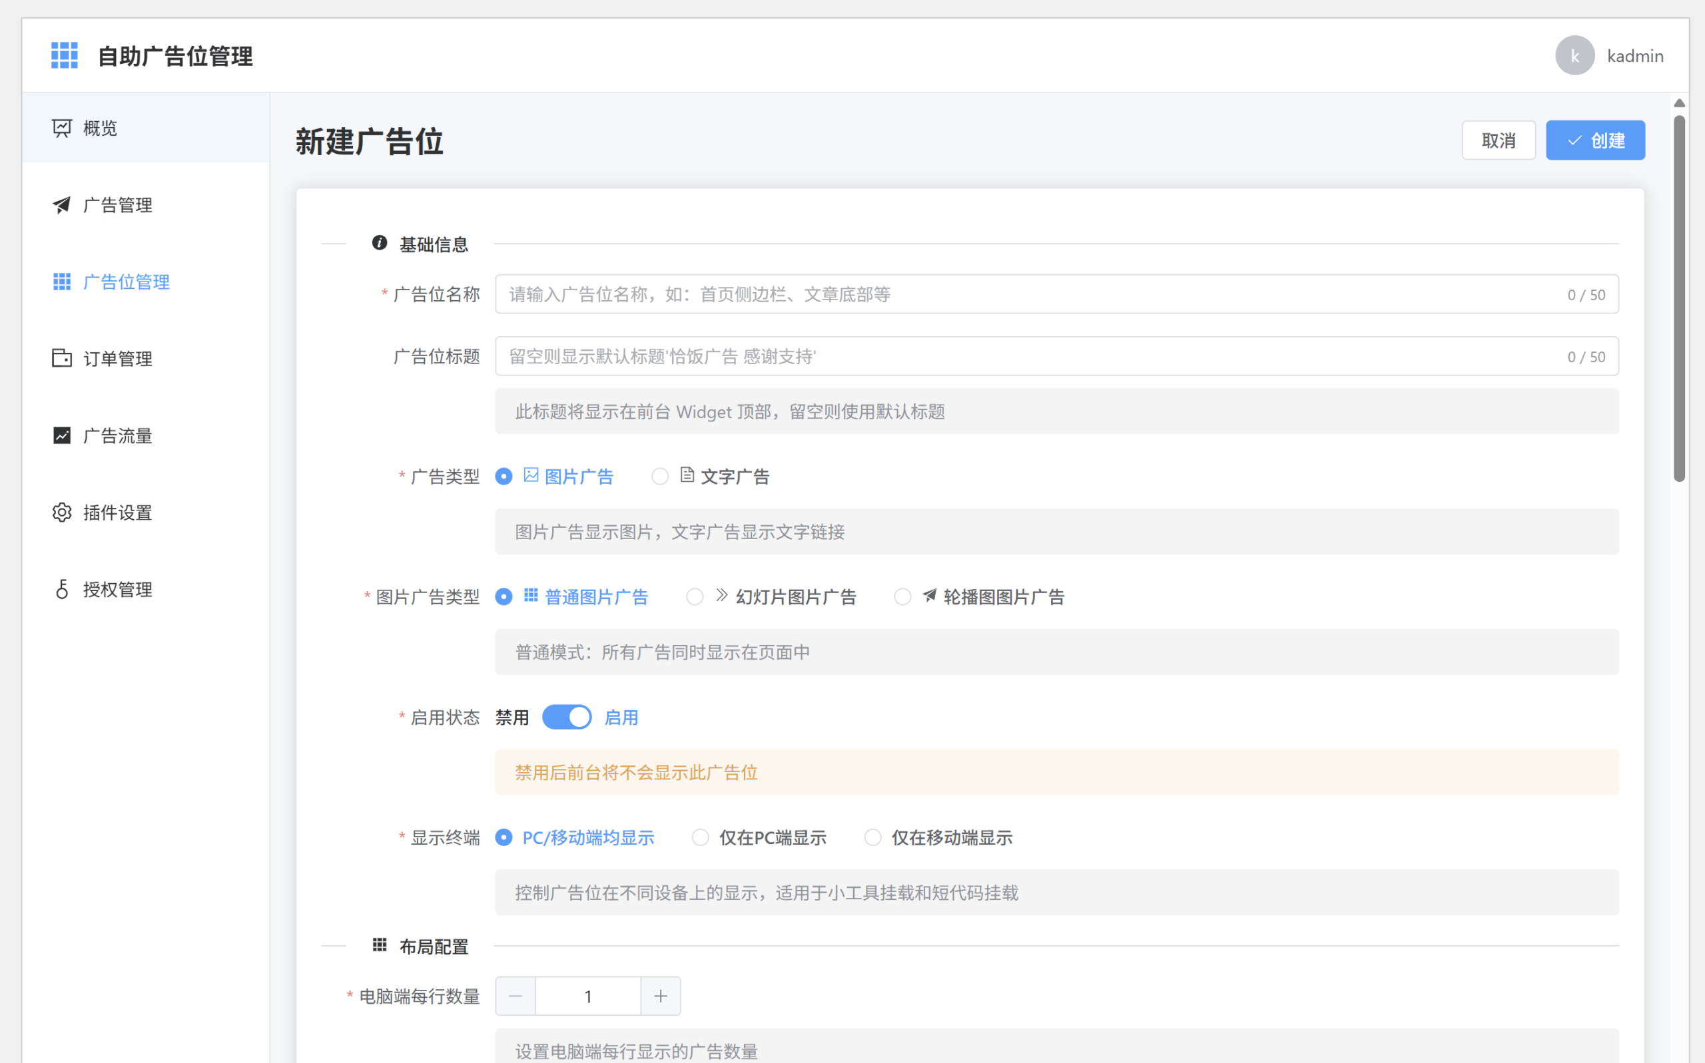Click the 订单管理 folder icon
Viewport: 1705px width, 1063px height.
[62, 359]
